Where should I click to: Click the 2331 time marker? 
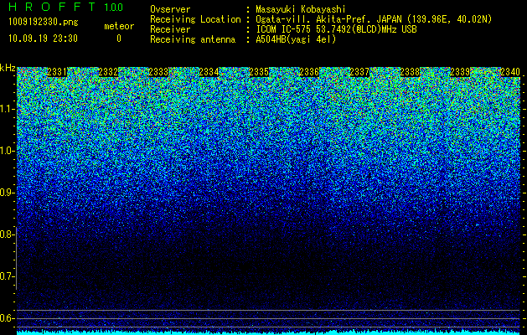point(57,72)
